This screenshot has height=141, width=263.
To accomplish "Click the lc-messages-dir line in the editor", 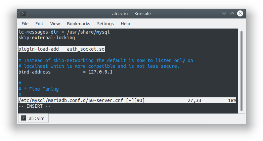I will coord(64,32).
